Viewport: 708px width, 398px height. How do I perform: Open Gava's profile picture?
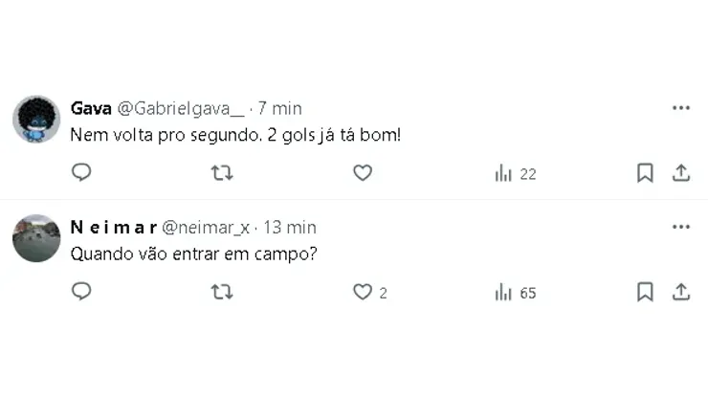point(36,120)
